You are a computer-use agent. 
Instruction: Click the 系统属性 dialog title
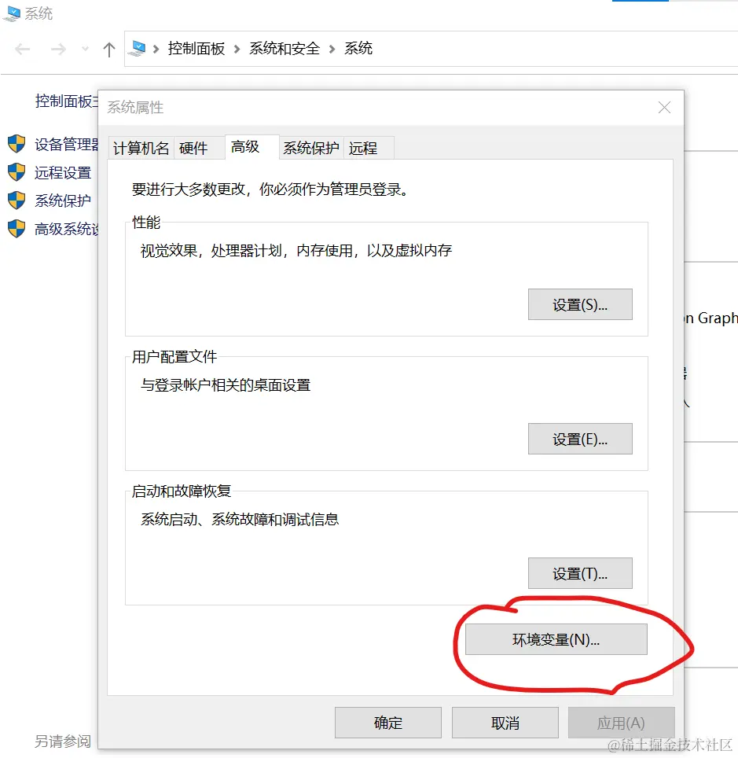point(135,107)
